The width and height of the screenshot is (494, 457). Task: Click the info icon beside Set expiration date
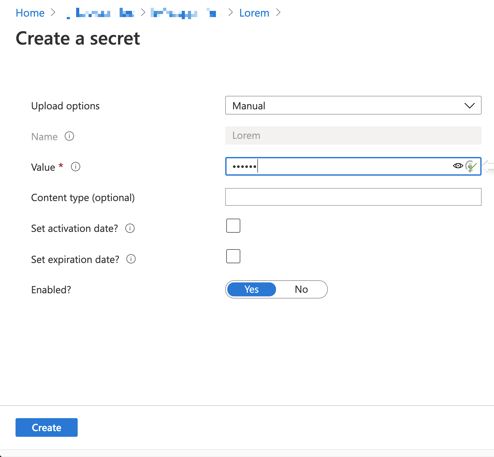(131, 259)
